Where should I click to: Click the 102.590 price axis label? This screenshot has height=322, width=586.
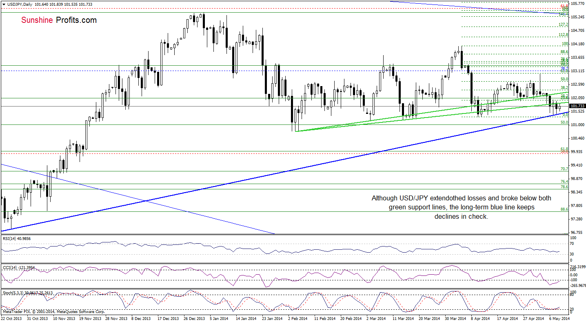pyautogui.click(x=577, y=84)
